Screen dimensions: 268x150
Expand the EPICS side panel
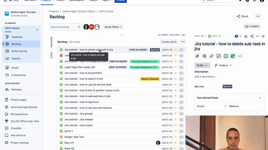pyautogui.click(x=52, y=55)
